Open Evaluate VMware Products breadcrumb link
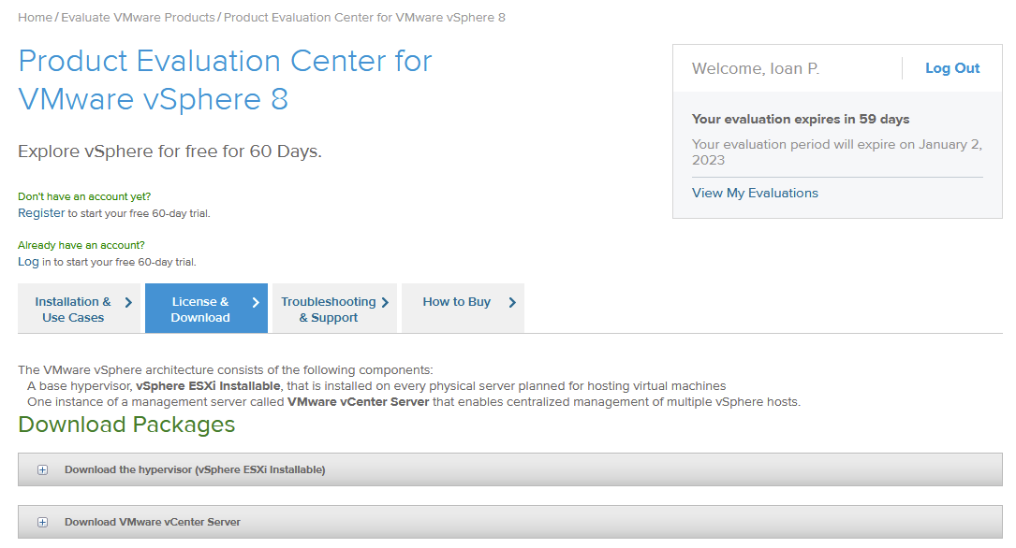The width and height of the screenshot is (1016, 548). click(139, 18)
